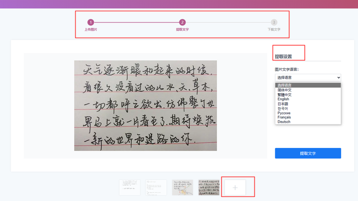Click the step 3 download text circle

pyautogui.click(x=274, y=22)
